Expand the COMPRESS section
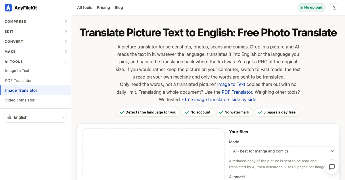 point(36,21)
